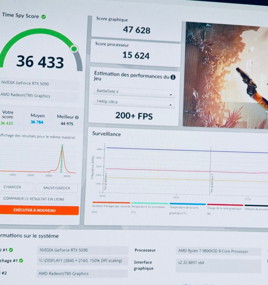Click the 36 433 main score
Image resolution: width=268 pixels, height=285 pixels.
40,62
